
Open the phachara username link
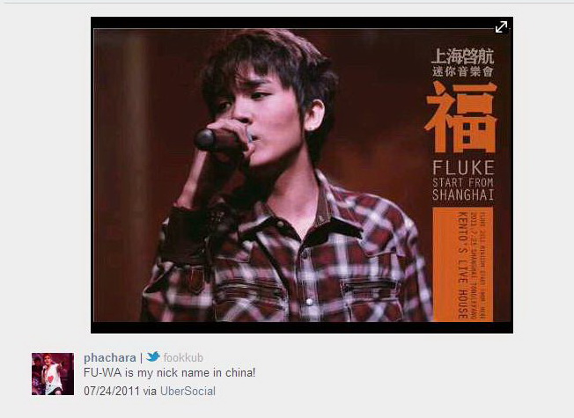[110, 357]
